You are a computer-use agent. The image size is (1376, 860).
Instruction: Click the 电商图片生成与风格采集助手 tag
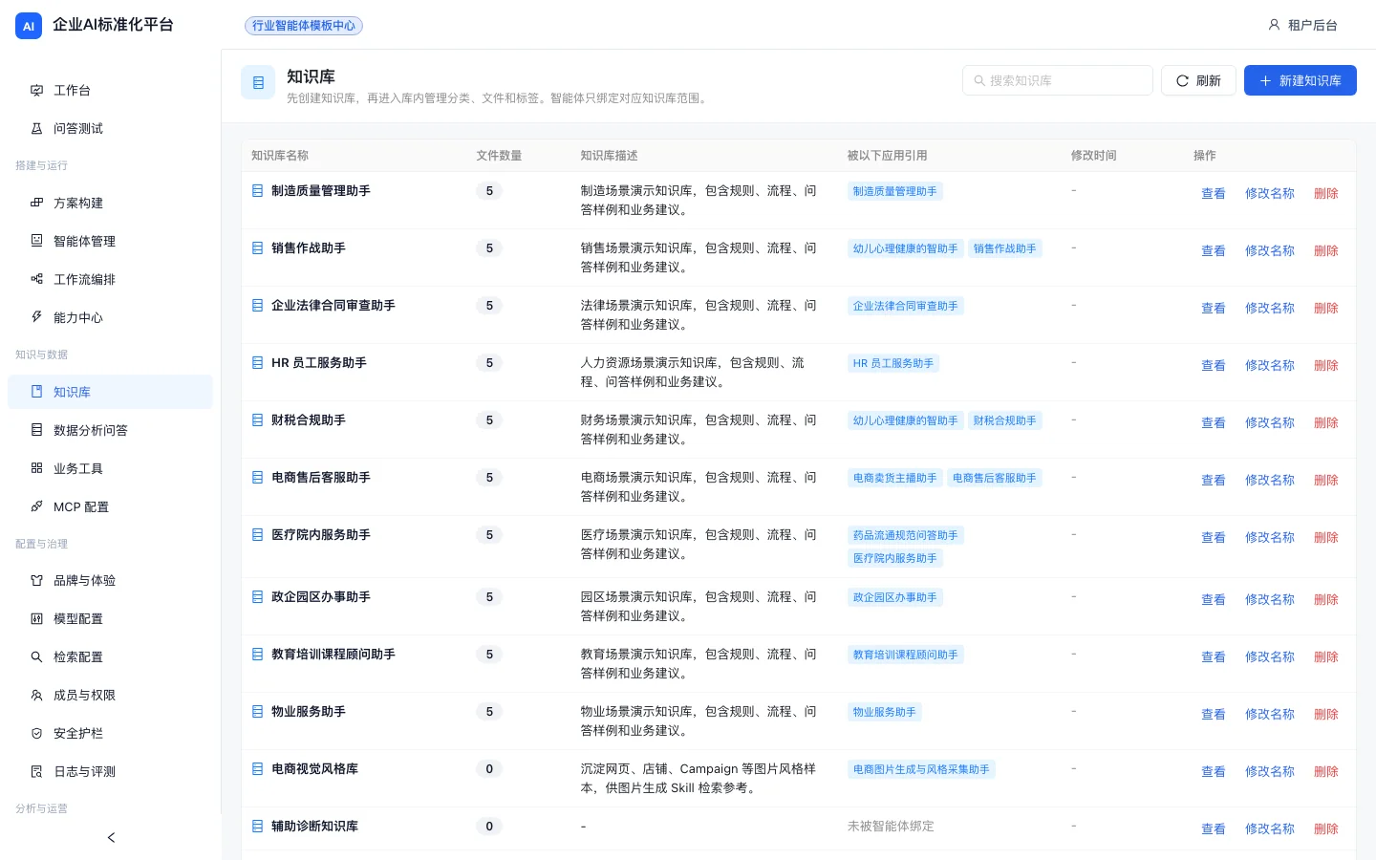click(x=921, y=769)
